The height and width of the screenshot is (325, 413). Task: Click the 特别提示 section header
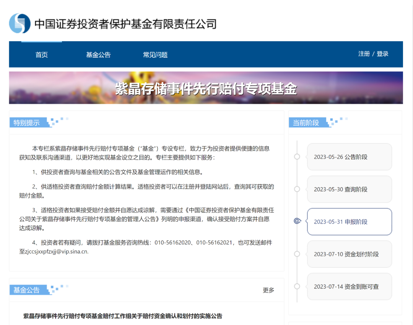[x=27, y=123]
